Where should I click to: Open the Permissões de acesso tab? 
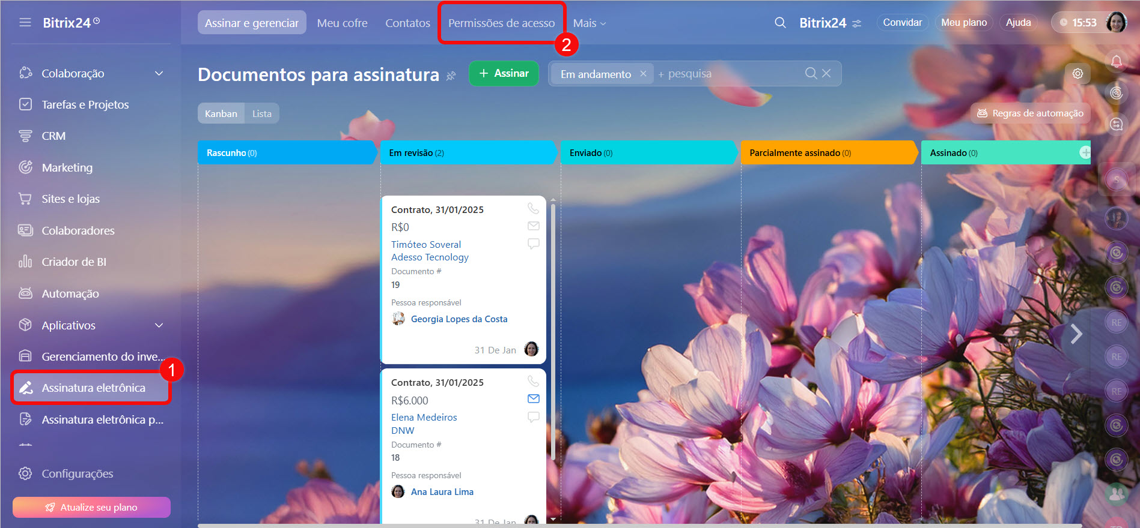click(501, 23)
